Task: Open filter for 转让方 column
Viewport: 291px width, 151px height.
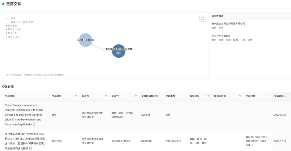Action: 106,96
